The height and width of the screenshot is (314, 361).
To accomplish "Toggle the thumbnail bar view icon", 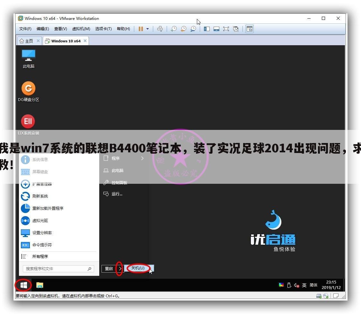I will click(x=216, y=29).
